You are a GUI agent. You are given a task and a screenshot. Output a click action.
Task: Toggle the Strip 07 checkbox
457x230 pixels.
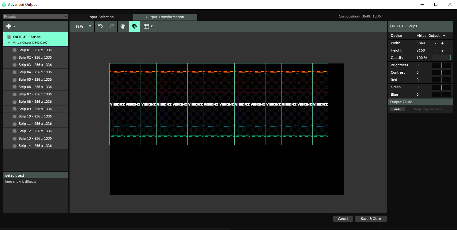(14, 94)
